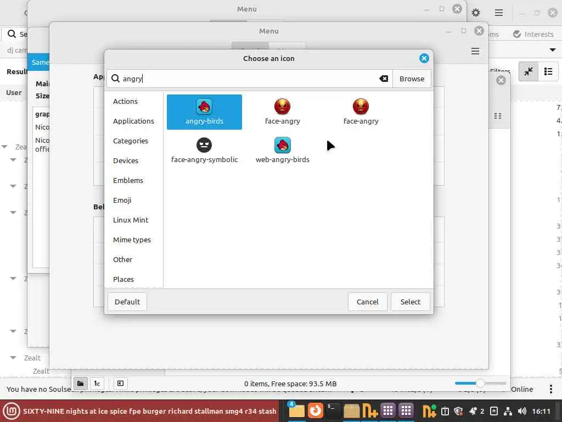
Task: Show places sidebar in file manager
Action: pos(80,384)
